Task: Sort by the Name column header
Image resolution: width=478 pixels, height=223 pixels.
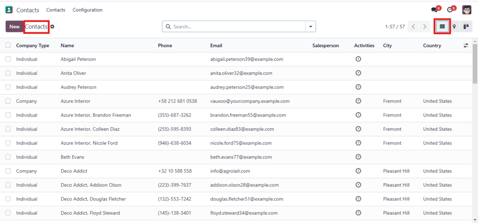Action: (67, 45)
